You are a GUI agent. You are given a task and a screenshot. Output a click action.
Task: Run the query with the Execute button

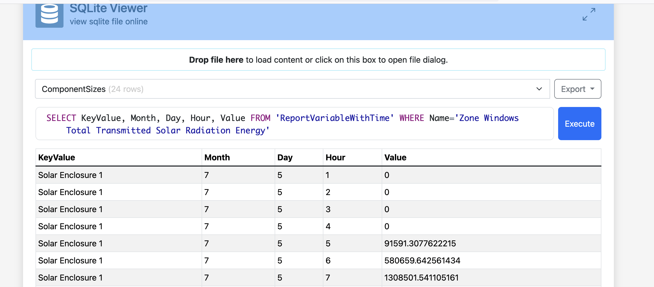click(x=580, y=124)
